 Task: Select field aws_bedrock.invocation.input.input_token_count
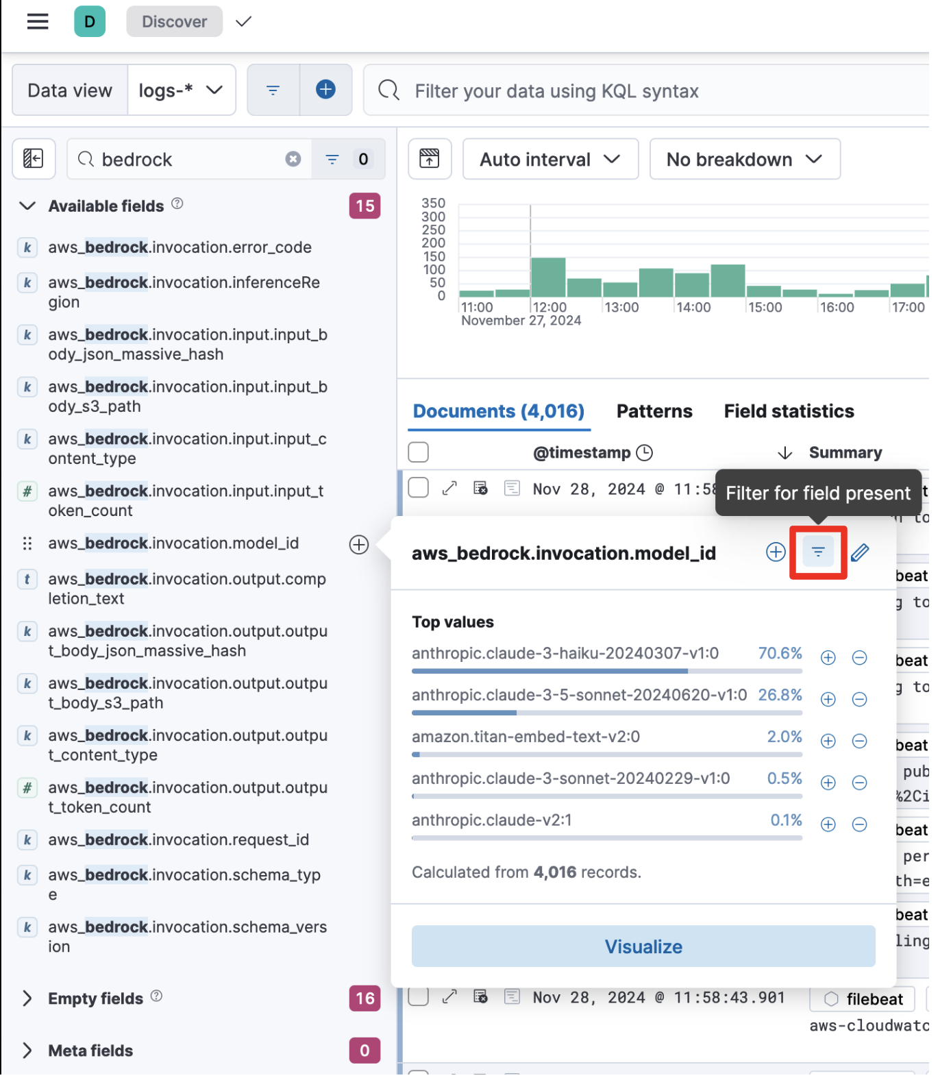click(186, 501)
